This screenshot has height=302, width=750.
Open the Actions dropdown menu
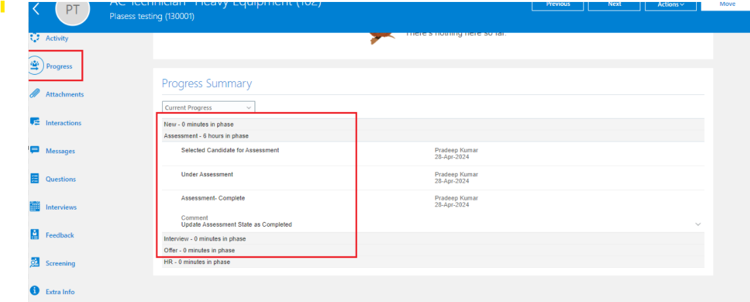pyautogui.click(x=671, y=5)
